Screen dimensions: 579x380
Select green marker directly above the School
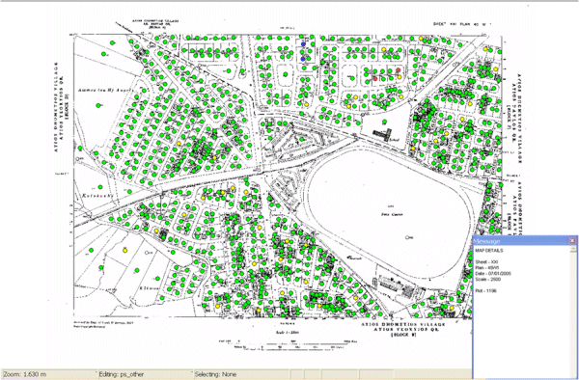384,122
